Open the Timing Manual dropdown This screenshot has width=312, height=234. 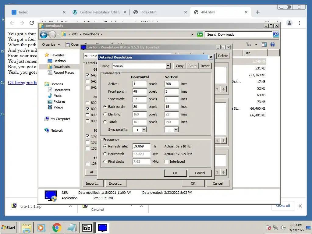point(168,66)
